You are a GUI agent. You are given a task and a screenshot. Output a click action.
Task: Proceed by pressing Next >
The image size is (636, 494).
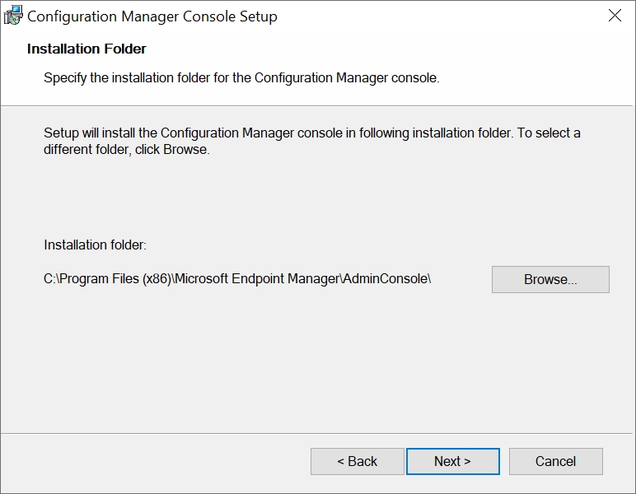click(x=452, y=461)
